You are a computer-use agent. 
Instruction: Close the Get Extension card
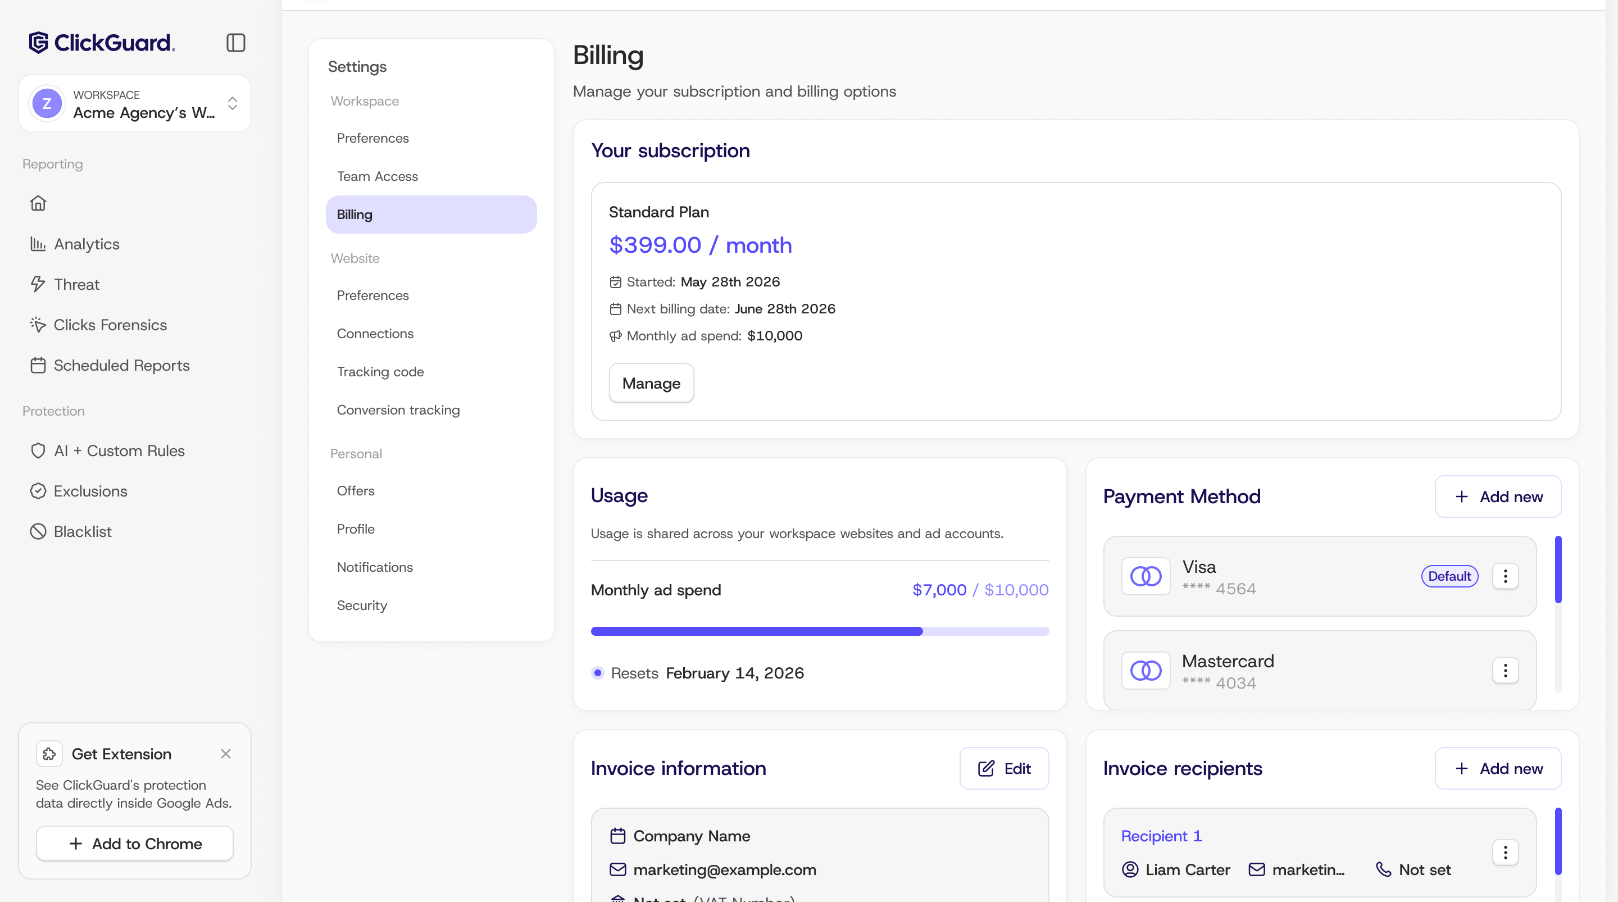pyautogui.click(x=226, y=754)
